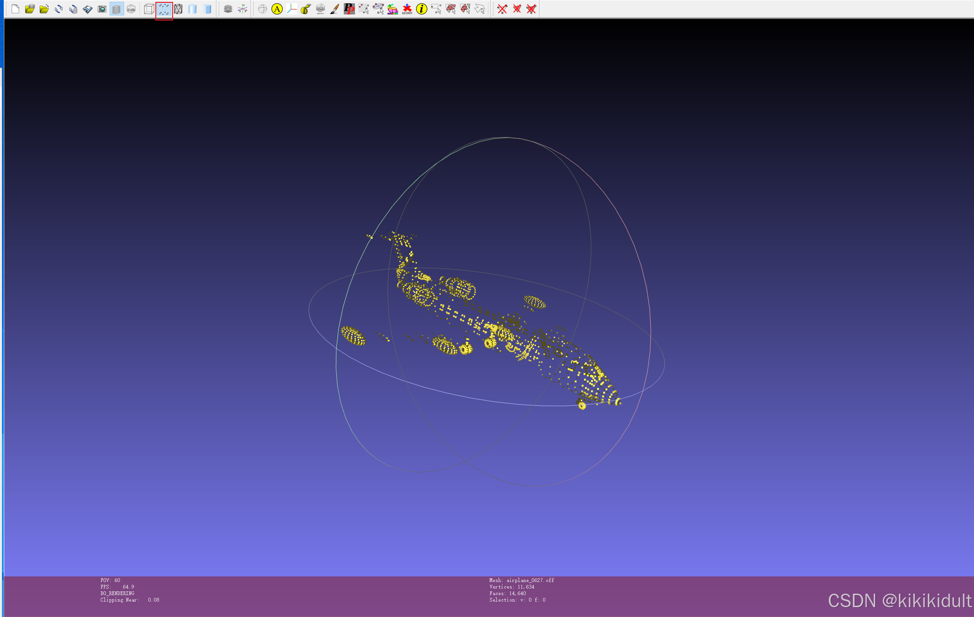Click the New Project icon
Image resolution: width=974 pixels, height=617 pixels.
(x=15, y=9)
